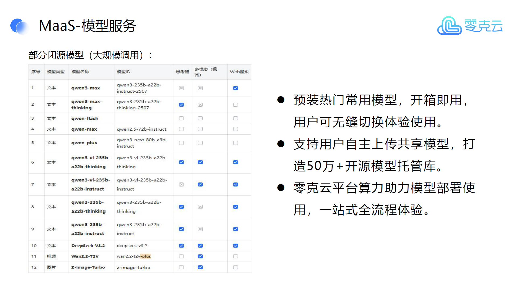Viewport: 520px width, 287px height.
Task: Enable Web搜索 checkbox for qwen-flash
Action: tap(236, 119)
